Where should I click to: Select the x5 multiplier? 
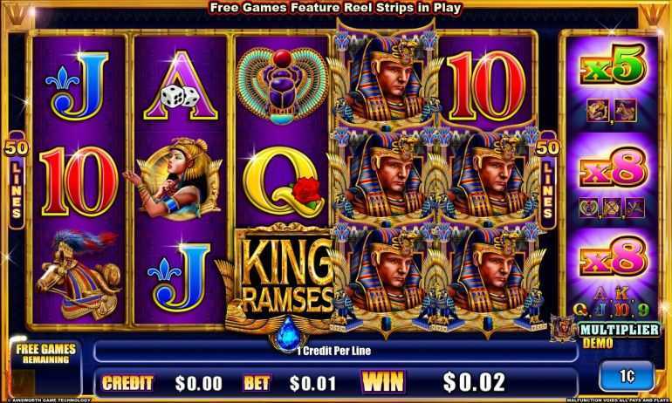click(x=613, y=65)
